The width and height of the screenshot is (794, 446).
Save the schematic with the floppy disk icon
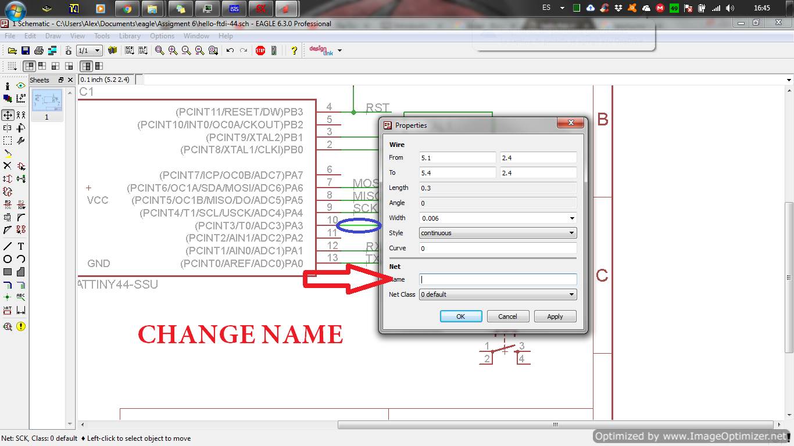click(x=25, y=51)
